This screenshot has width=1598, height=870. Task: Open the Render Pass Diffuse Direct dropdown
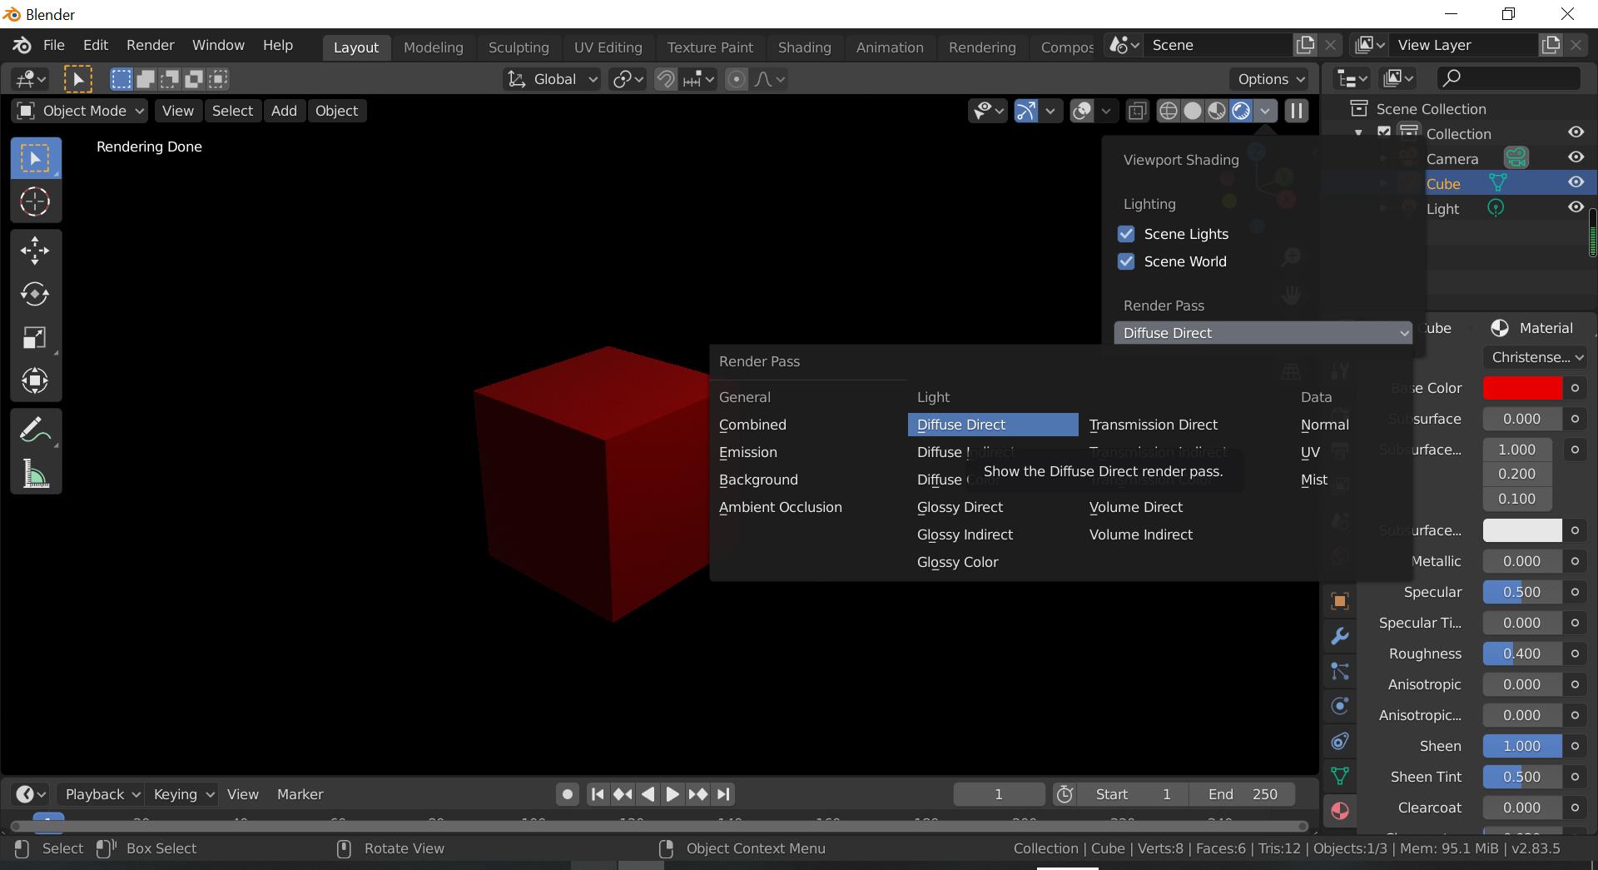1263,333
